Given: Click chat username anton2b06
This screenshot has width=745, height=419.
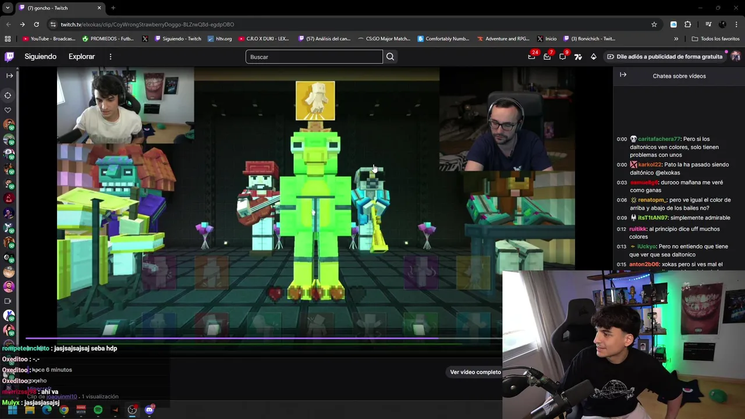Looking at the screenshot, I should tap(644, 264).
